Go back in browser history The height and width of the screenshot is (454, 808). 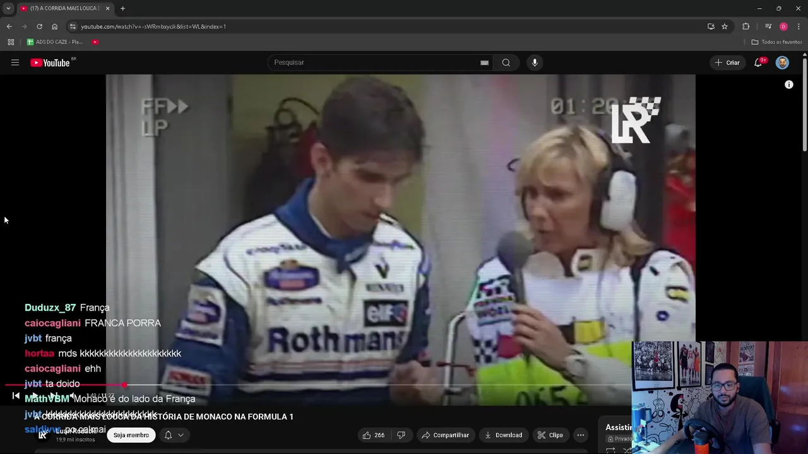[x=9, y=26]
